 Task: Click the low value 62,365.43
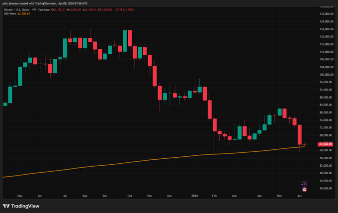89,10
